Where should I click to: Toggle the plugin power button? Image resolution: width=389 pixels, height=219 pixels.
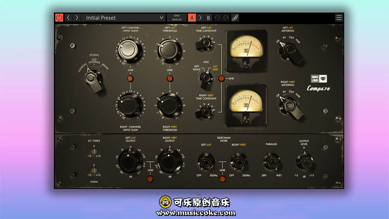(59, 17)
